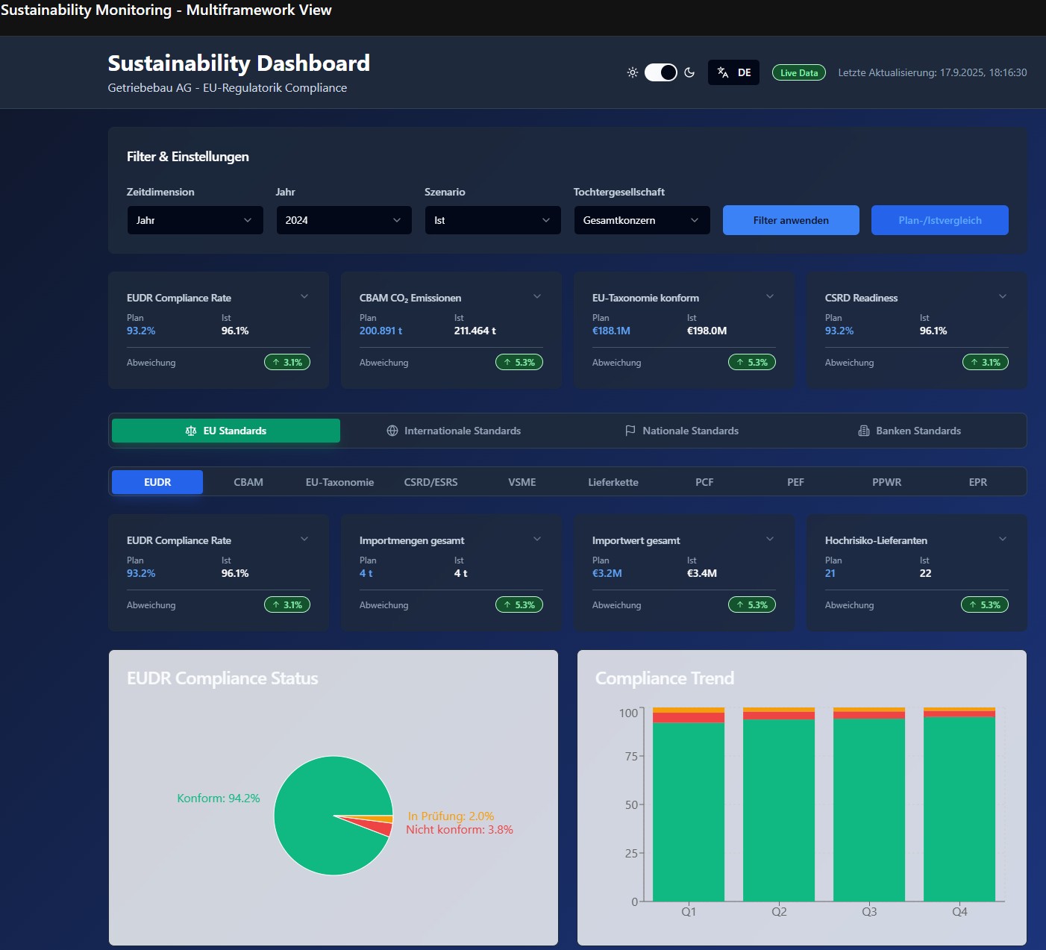Click the globe icon for Internationale Standards
The height and width of the screenshot is (950, 1046).
(x=392, y=431)
